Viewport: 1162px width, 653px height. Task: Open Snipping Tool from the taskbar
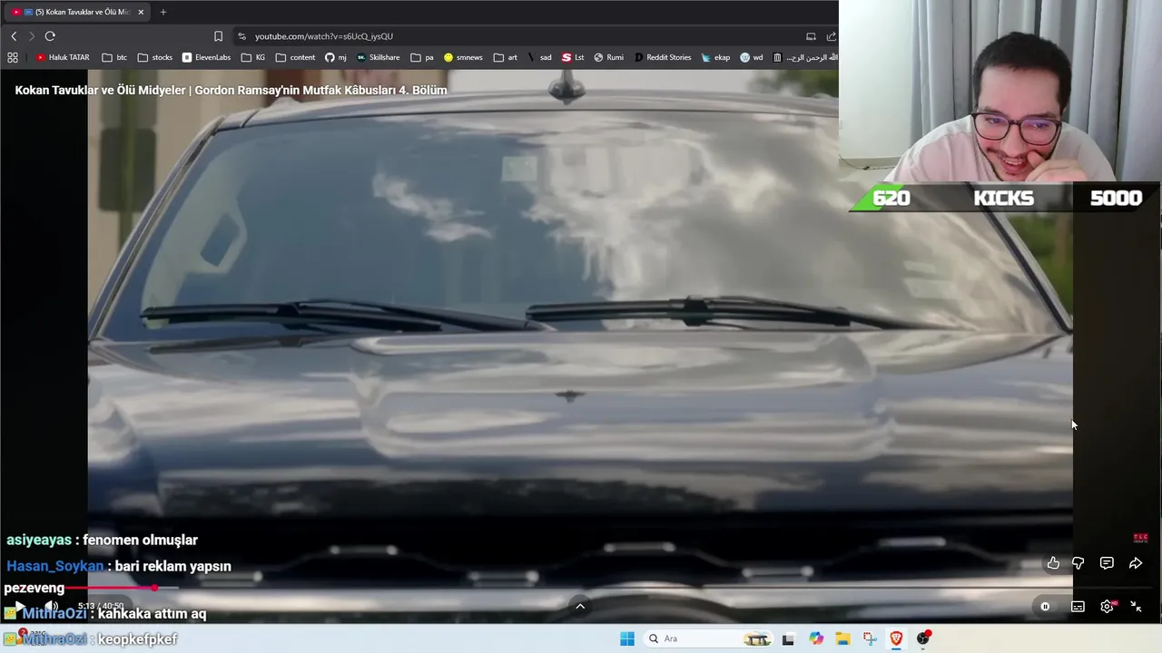coord(870,638)
